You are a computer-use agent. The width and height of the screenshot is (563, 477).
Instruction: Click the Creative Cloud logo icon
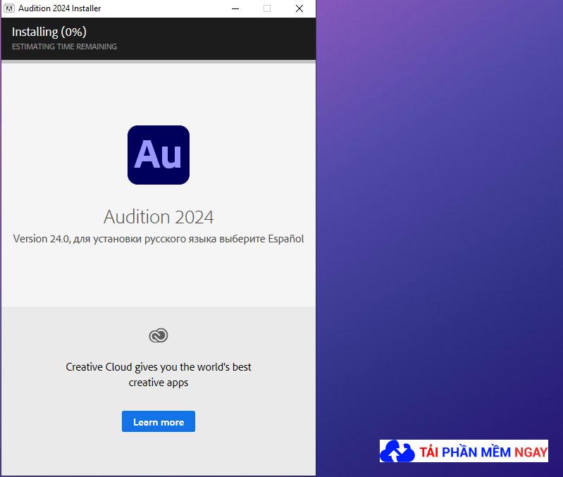click(x=159, y=335)
